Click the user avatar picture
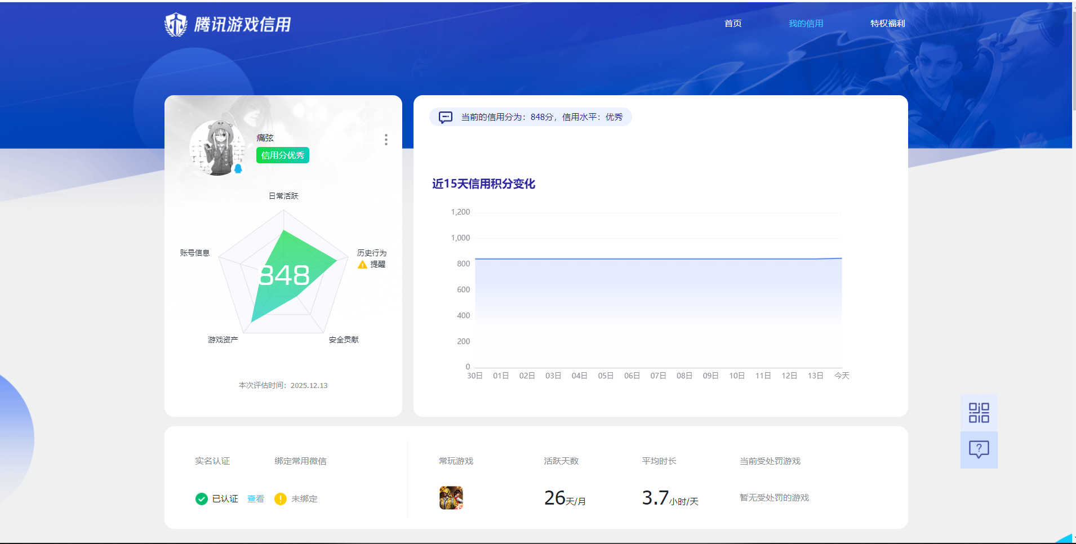 [x=217, y=148]
